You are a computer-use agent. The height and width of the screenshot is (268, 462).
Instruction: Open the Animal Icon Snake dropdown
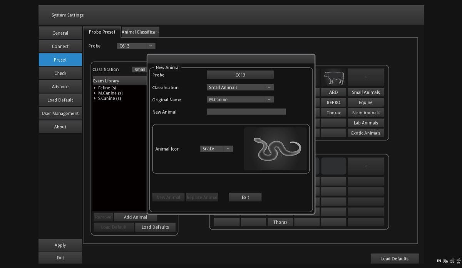(x=216, y=149)
